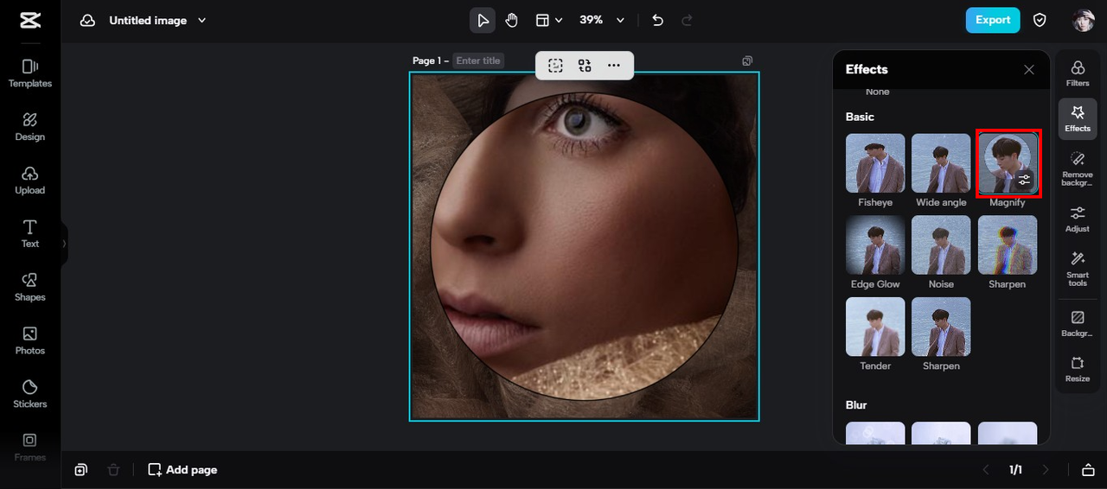Go to the previous page arrow

tap(985, 470)
